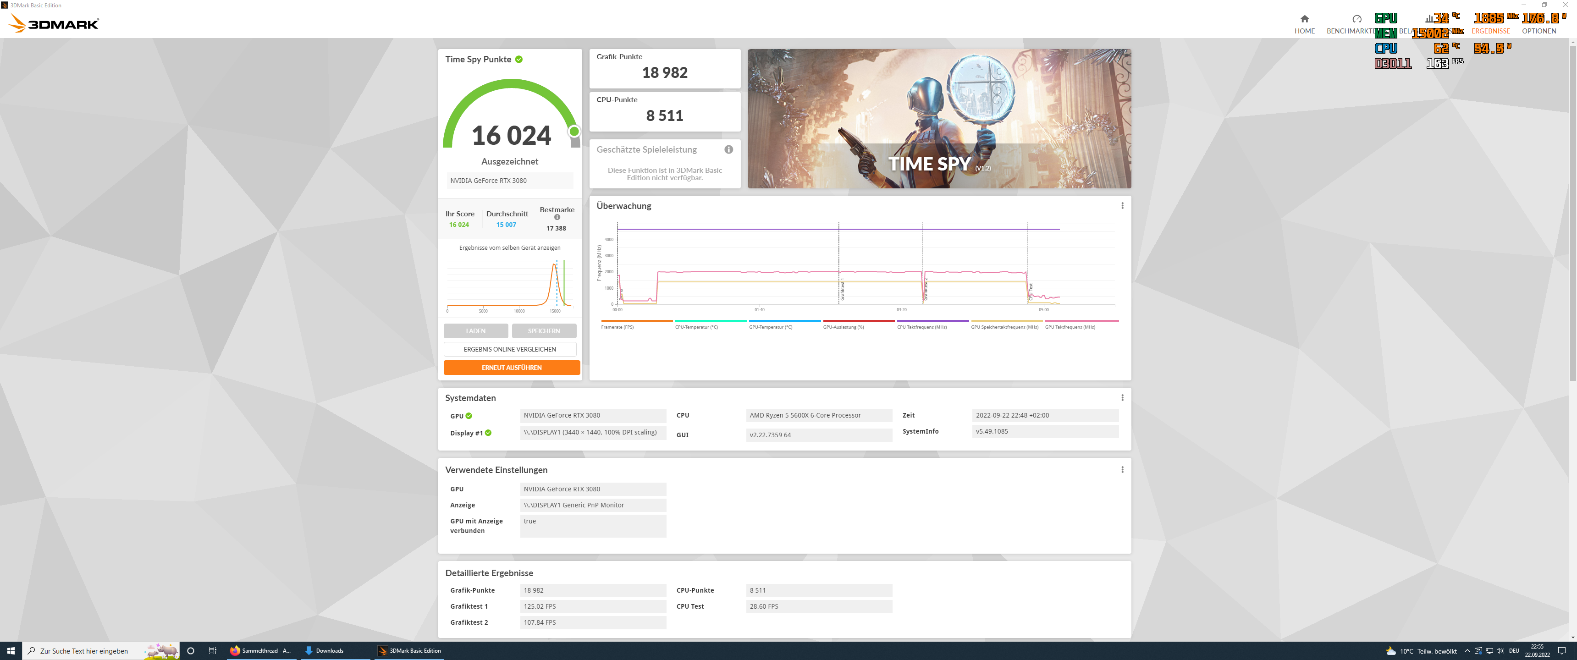Click the Time Spy banner image
Image resolution: width=1577 pixels, height=660 pixels.
(938, 119)
